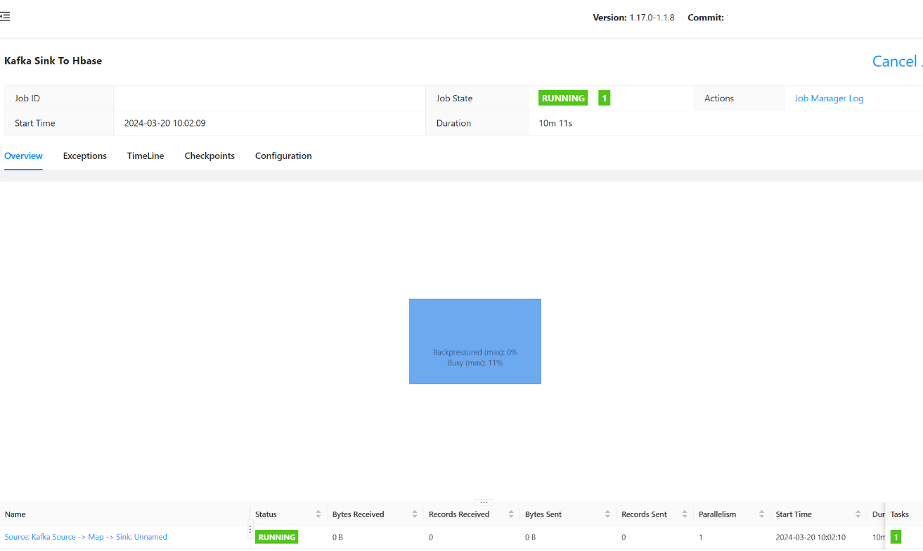
Task: Sort by Records Sent using sort arrows
Action: (x=685, y=514)
